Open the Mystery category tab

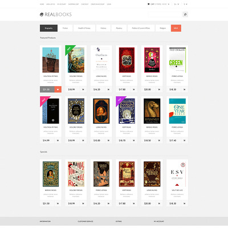[119, 28]
